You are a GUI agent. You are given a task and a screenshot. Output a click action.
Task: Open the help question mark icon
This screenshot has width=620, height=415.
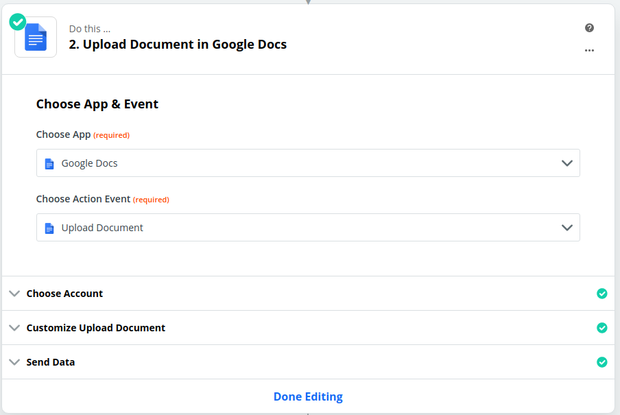click(589, 27)
